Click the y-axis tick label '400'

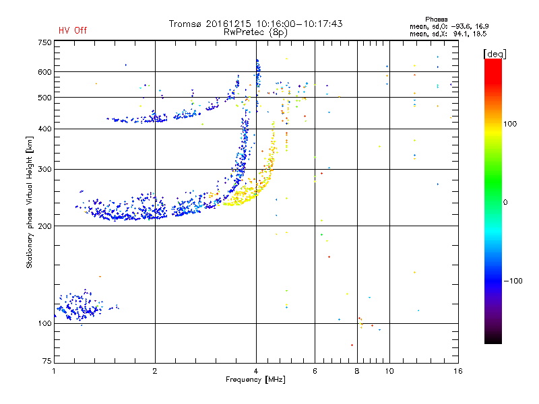pos(44,129)
